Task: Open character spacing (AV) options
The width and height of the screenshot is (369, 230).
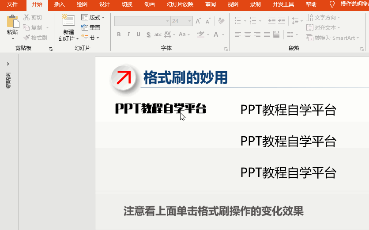Action: coord(169,34)
